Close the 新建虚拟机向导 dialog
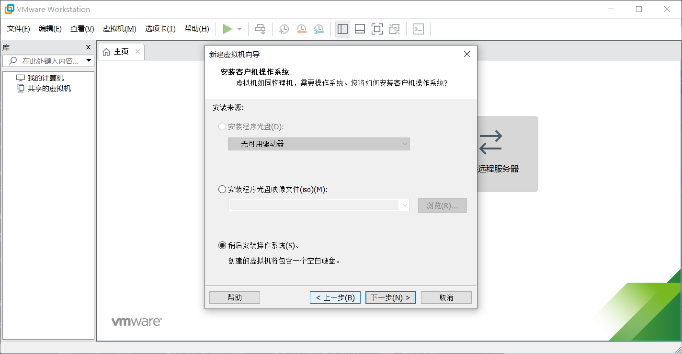 467,55
